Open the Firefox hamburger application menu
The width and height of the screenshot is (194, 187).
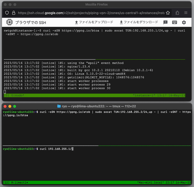186,13
